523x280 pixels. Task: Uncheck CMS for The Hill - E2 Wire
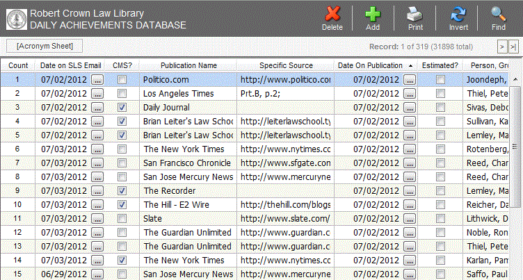122,205
